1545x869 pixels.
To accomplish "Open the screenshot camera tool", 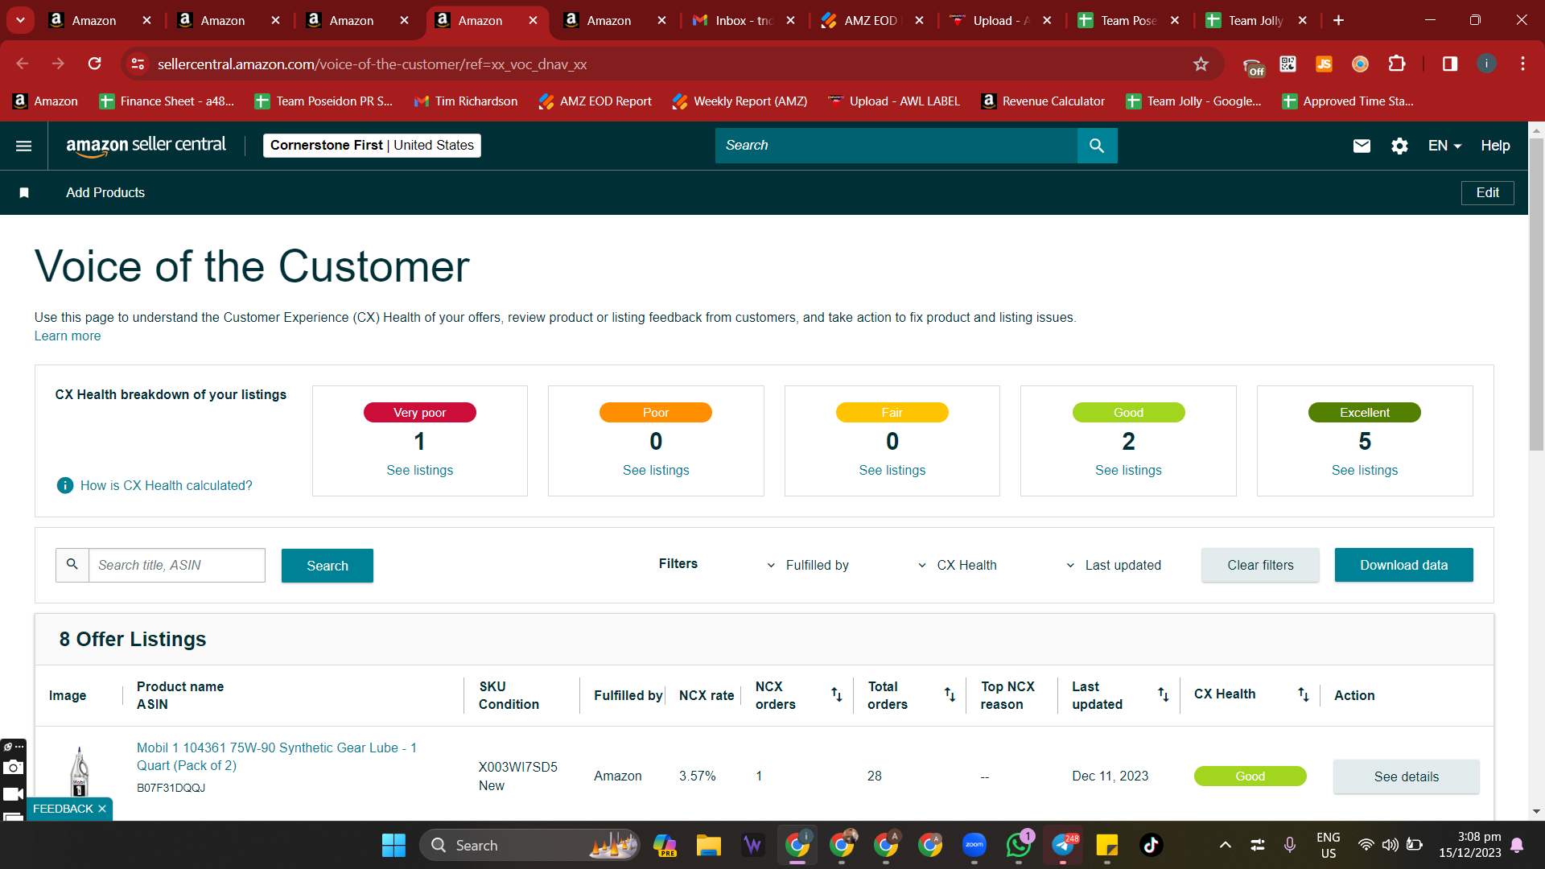I will 13,767.
